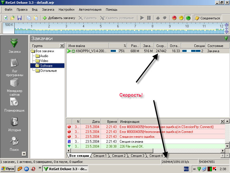Open Поиск in sidebar
The width and height of the screenshot is (230, 173).
(14, 144)
